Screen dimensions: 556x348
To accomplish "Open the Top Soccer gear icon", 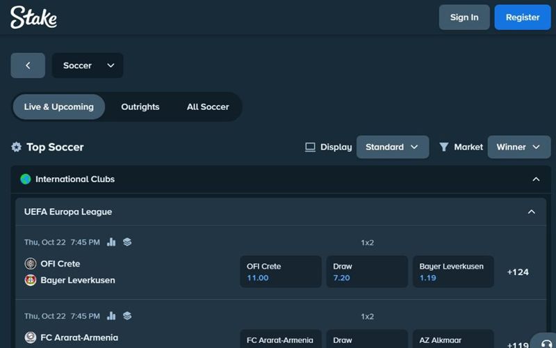I will pyautogui.click(x=16, y=147).
